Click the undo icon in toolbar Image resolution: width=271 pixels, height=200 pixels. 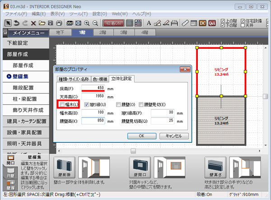16,23
